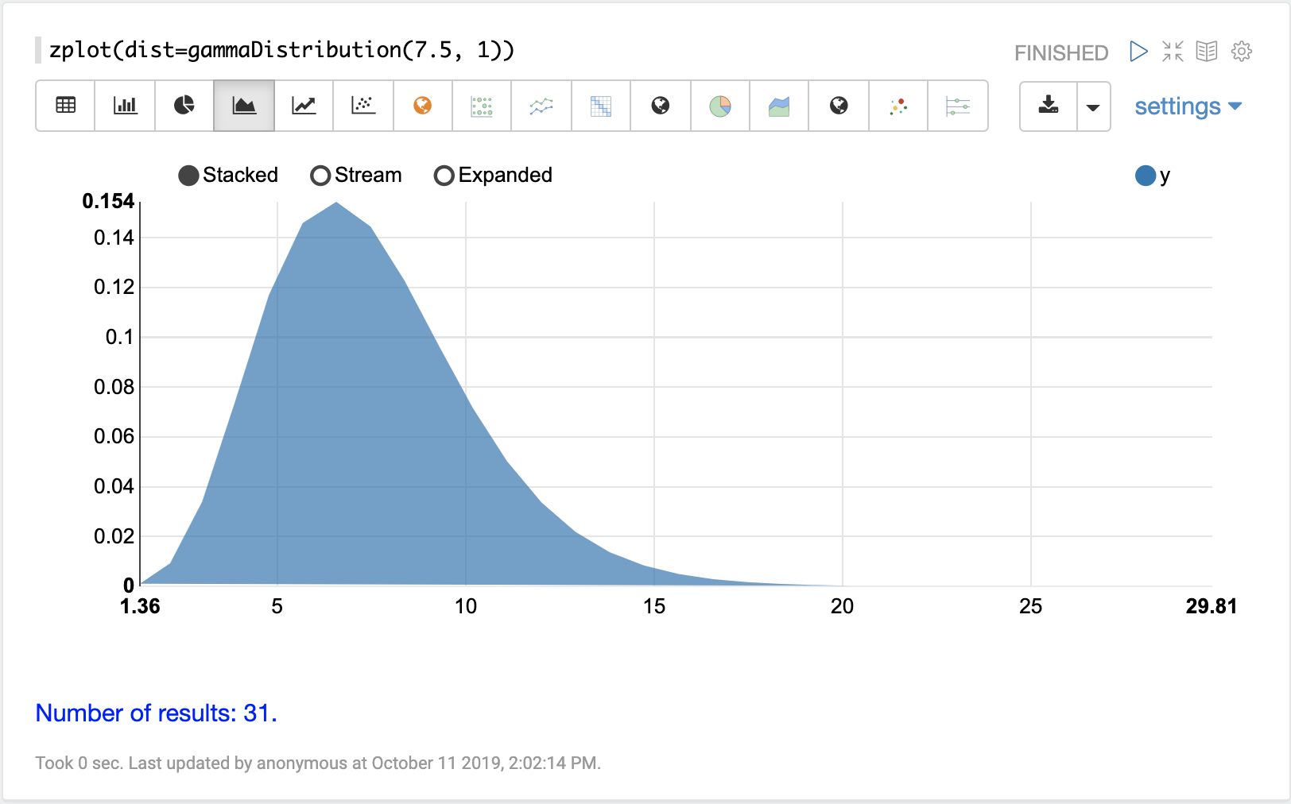Download the data with download button
This screenshot has width=1291, height=804.
point(1049,106)
